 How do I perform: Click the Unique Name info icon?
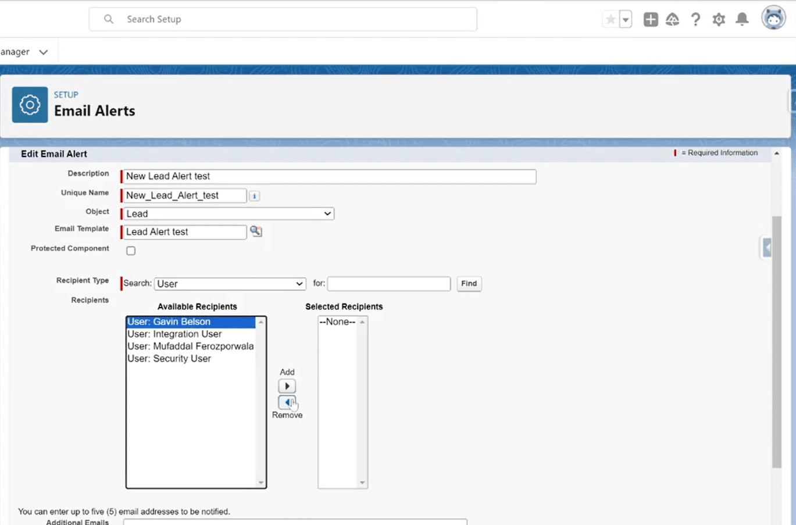point(254,196)
